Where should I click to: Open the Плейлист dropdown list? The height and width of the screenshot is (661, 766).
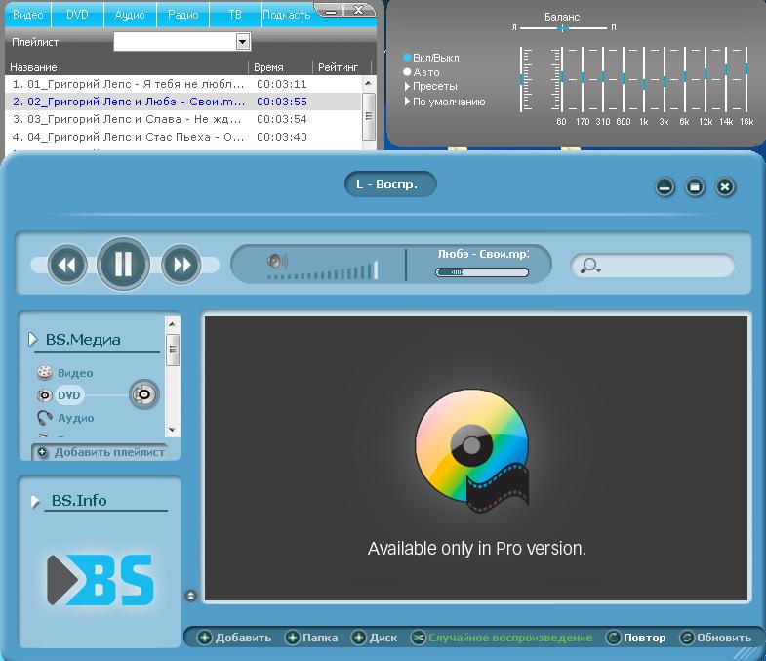(243, 41)
